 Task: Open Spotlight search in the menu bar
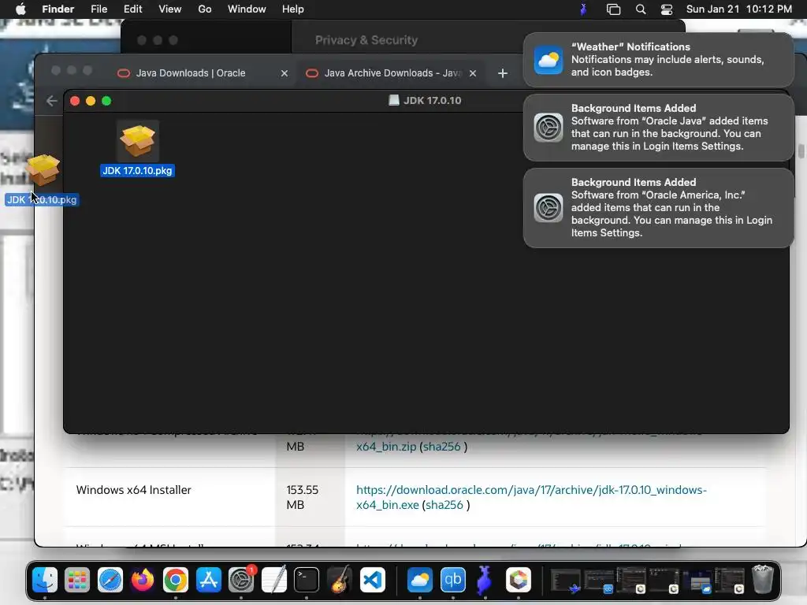(x=641, y=9)
